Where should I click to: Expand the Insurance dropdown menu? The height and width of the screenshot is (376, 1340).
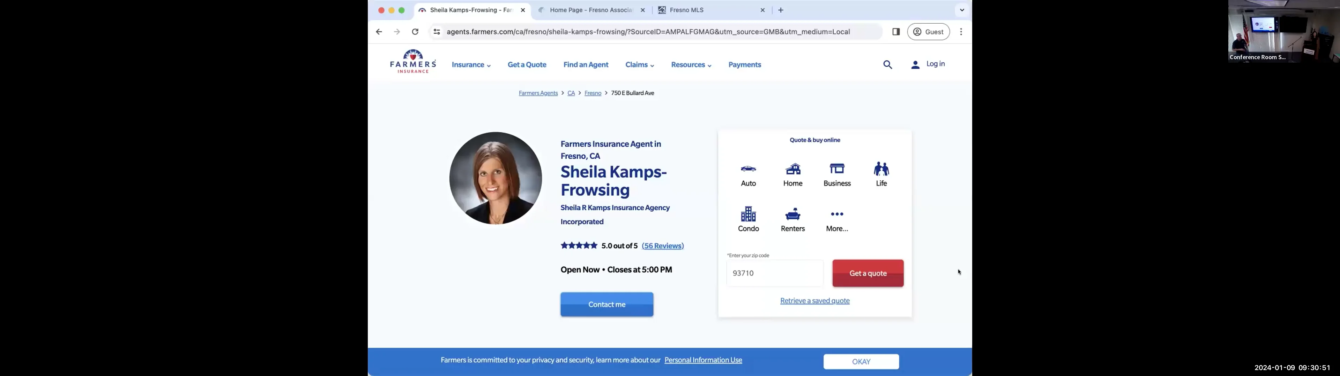click(x=471, y=65)
